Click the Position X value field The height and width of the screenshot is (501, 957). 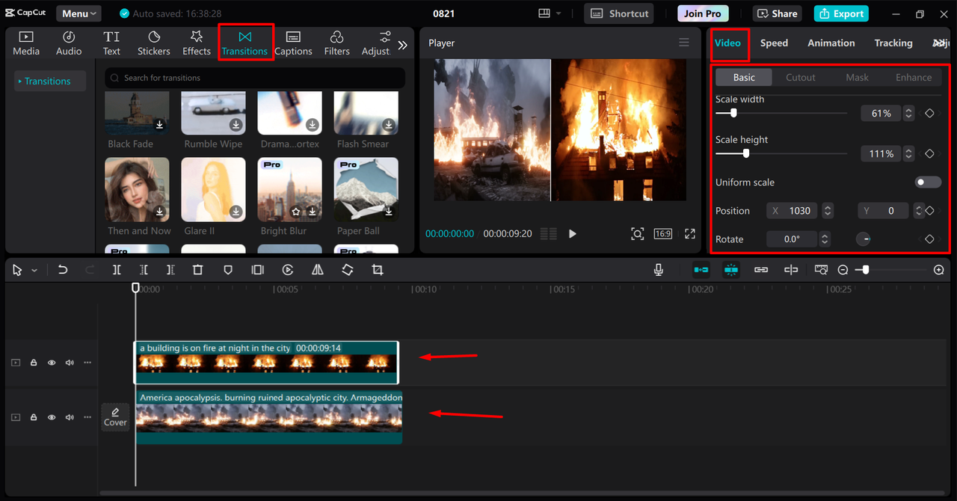tap(793, 211)
